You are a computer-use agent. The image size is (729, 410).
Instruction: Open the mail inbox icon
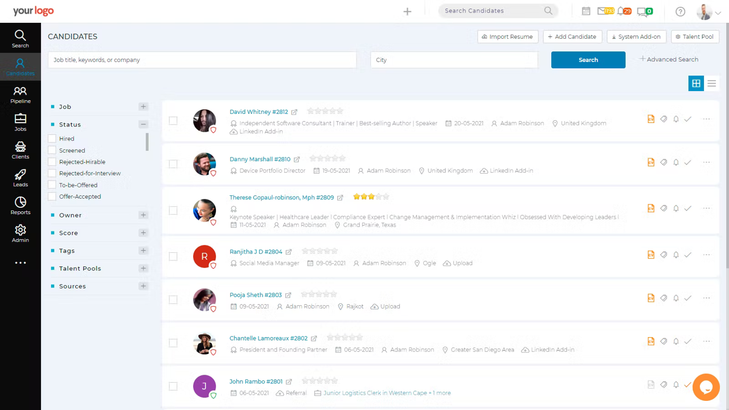602,11
